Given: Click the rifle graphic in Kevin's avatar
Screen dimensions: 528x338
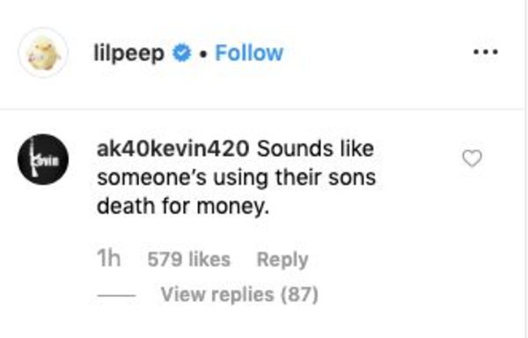Looking at the screenshot, I should [33, 158].
